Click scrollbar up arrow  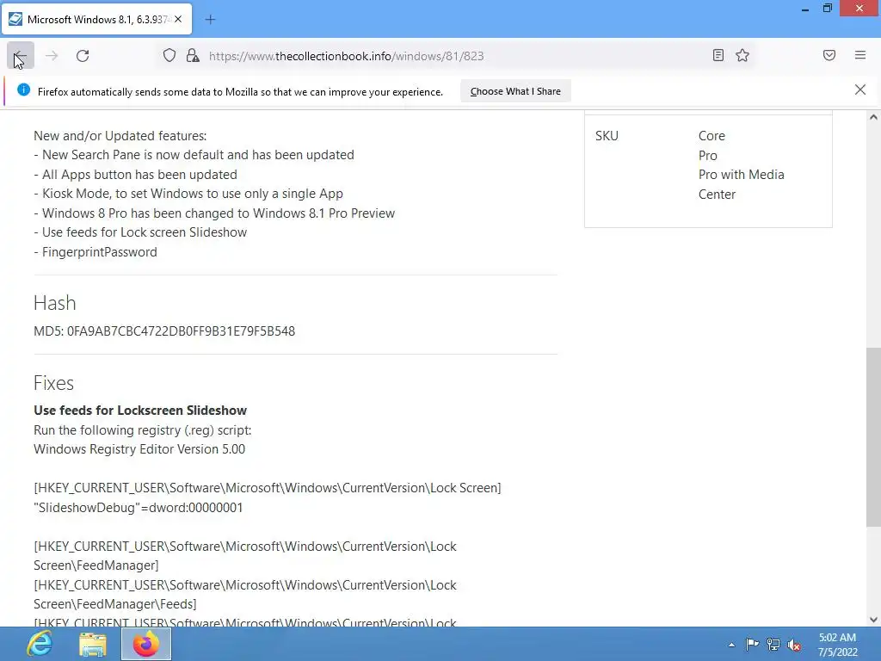(873, 117)
